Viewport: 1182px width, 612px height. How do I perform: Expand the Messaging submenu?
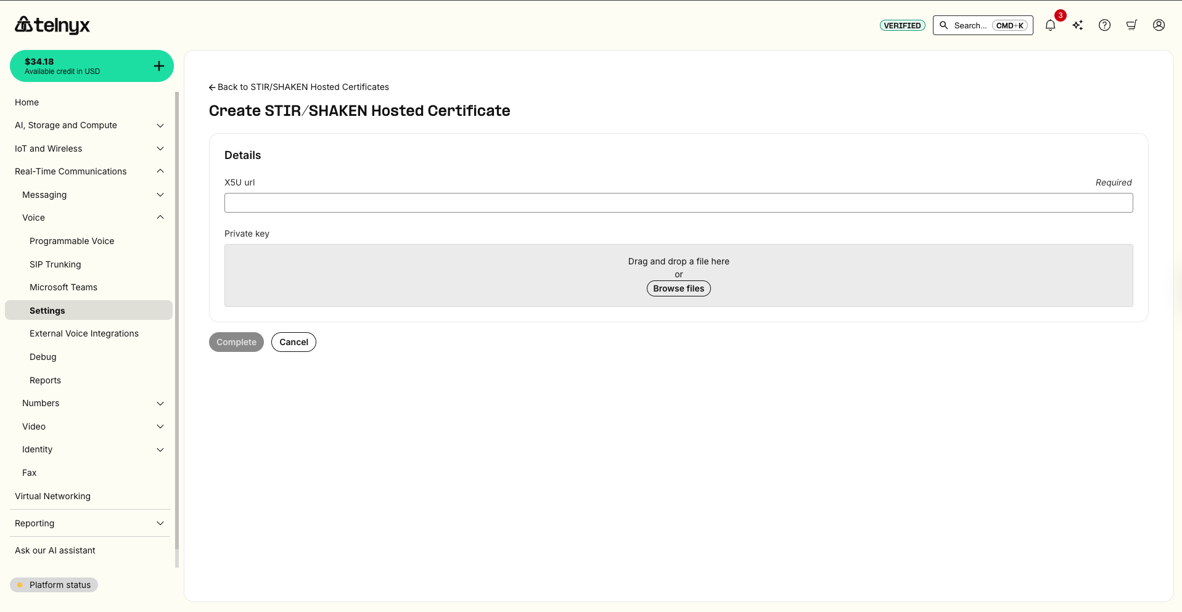tap(160, 195)
